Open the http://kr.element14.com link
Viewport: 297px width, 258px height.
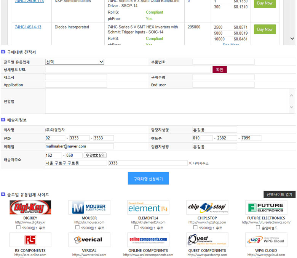148,222
